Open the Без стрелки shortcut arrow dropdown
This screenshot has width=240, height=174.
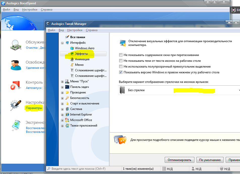click(179, 90)
